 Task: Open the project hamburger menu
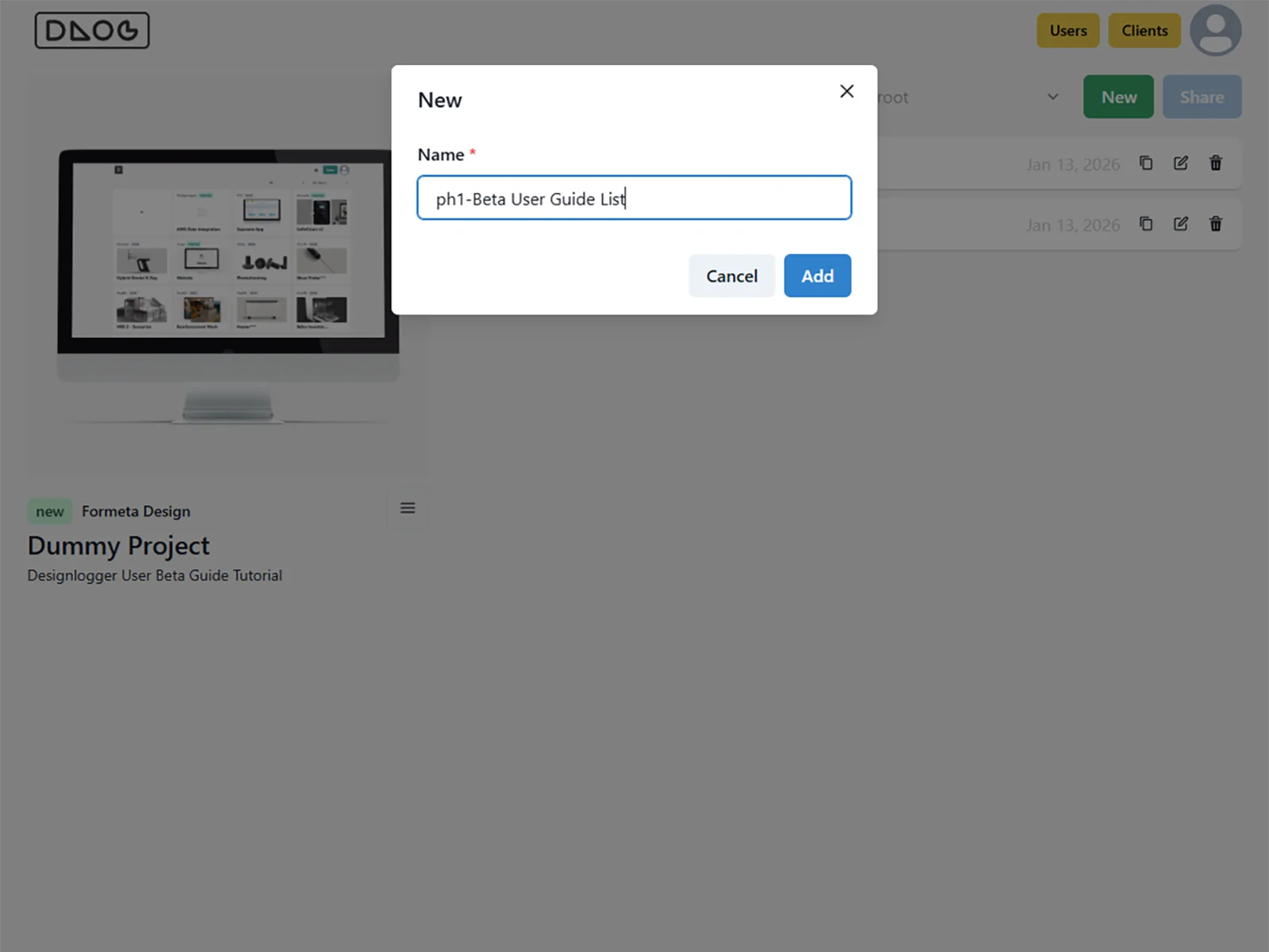coord(408,508)
